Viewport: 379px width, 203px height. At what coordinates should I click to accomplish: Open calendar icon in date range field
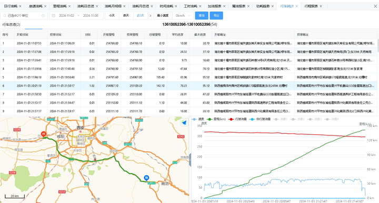click(x=53, y=16)
